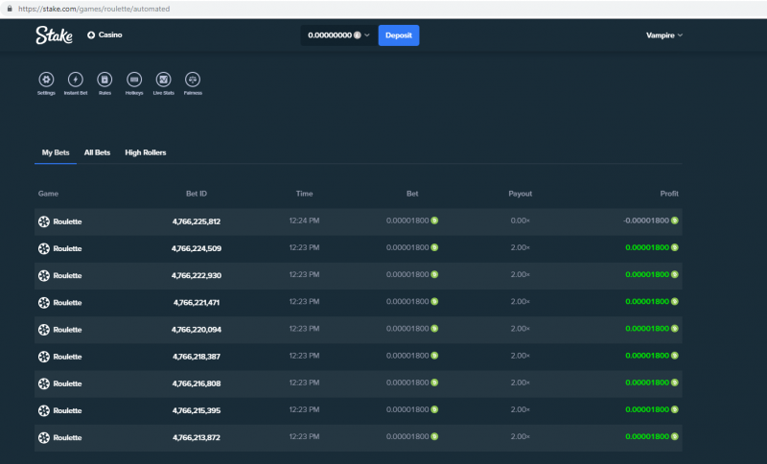Viewport: 767px width, 464px height.
Task: Click Roulette icon in bet 4,766,216,808 row
Action: tap(44, 383)
